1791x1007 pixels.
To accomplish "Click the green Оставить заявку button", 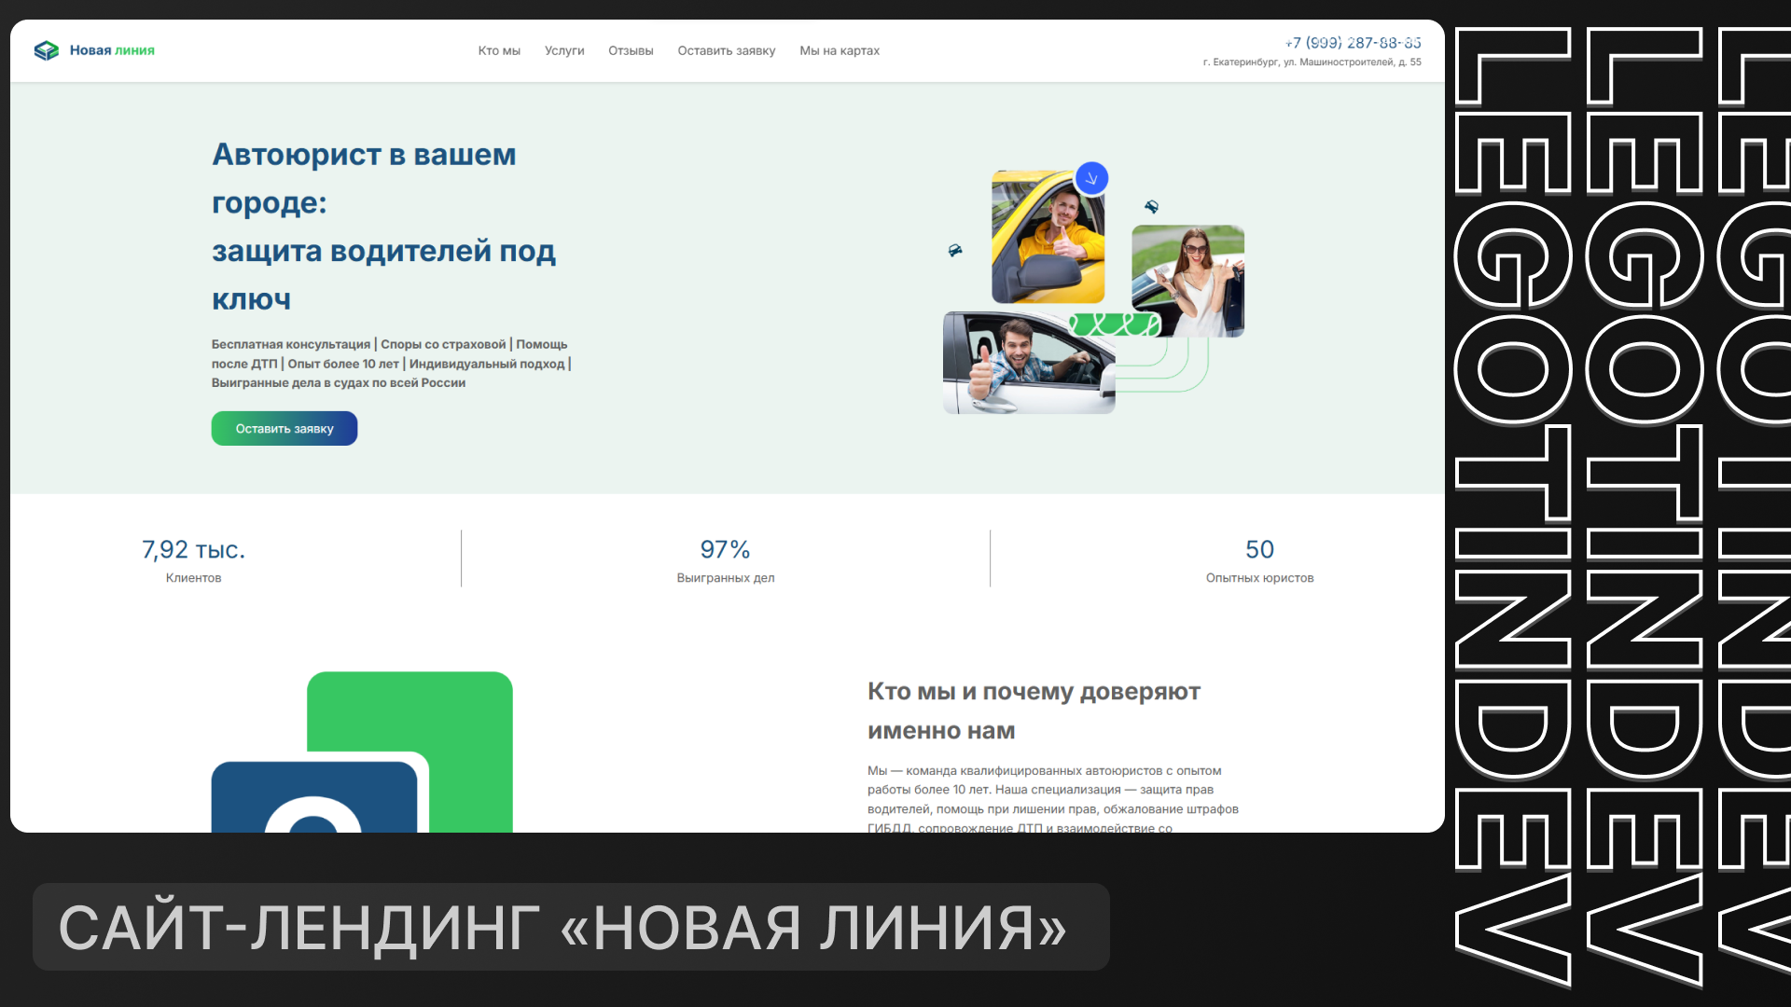I will point(285,429).
